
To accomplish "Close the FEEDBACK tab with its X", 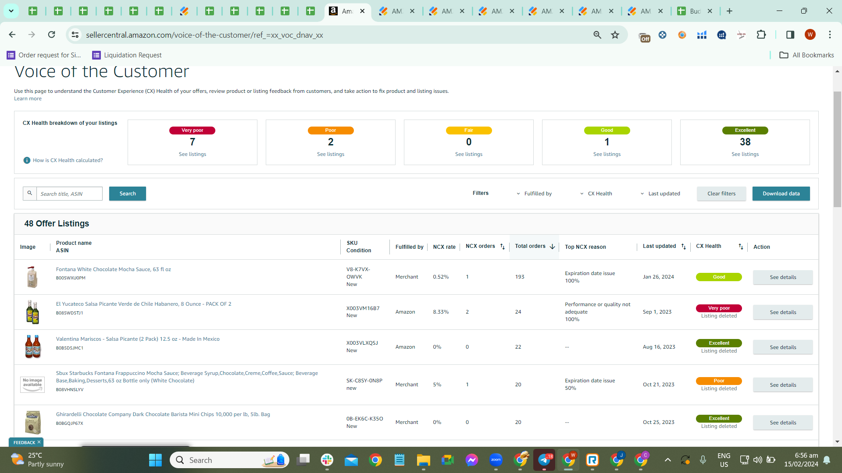I will click(39, 442).
